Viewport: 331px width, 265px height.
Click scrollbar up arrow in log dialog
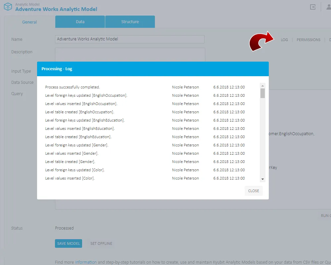[262, 86]
